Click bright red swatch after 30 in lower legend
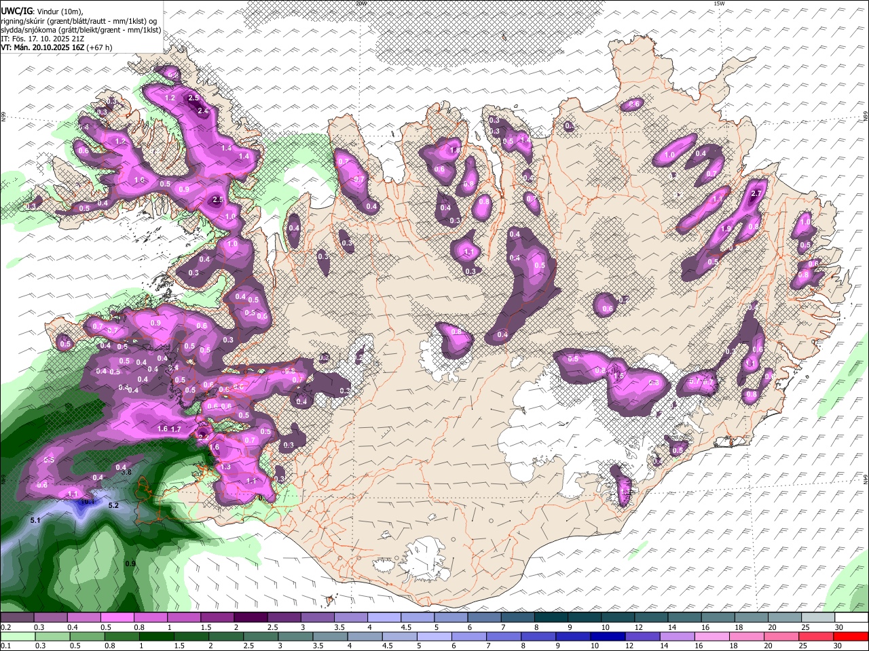869x651 pixels. 851,637
